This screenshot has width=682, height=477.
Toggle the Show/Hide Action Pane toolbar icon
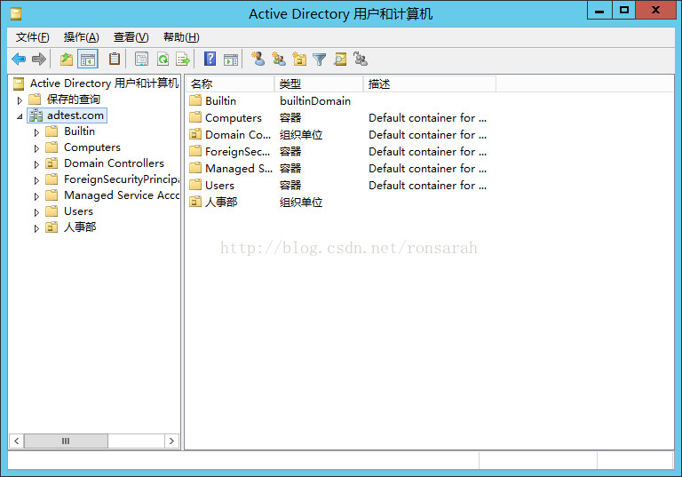231,60
